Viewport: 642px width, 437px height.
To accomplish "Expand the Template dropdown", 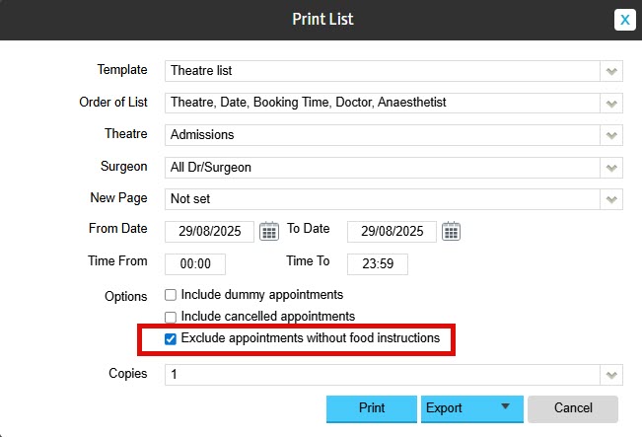I will pos(611,71).
